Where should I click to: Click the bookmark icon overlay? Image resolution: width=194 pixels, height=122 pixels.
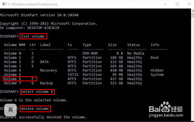click(10, 110)
